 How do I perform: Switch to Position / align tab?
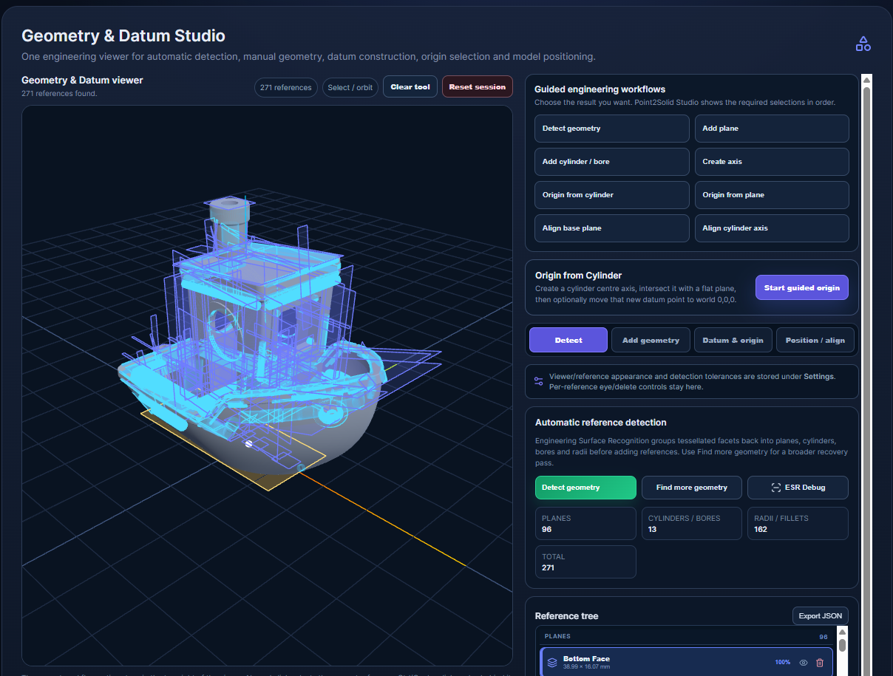(x=815, y=340)
